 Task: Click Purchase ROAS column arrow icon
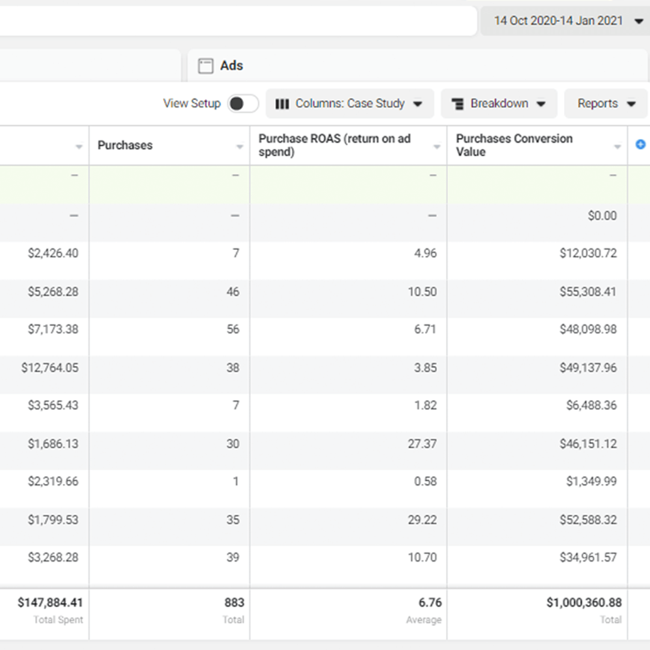pyautogui.click(x=437, y=147)
